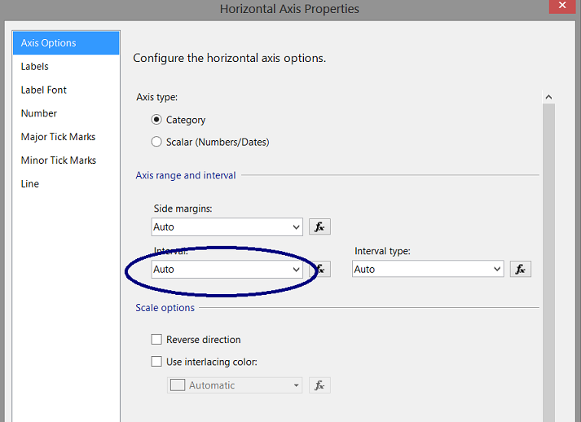Go to the Number page
The height and width of the screenshot is (422, 581).
(x=39, y=113)
